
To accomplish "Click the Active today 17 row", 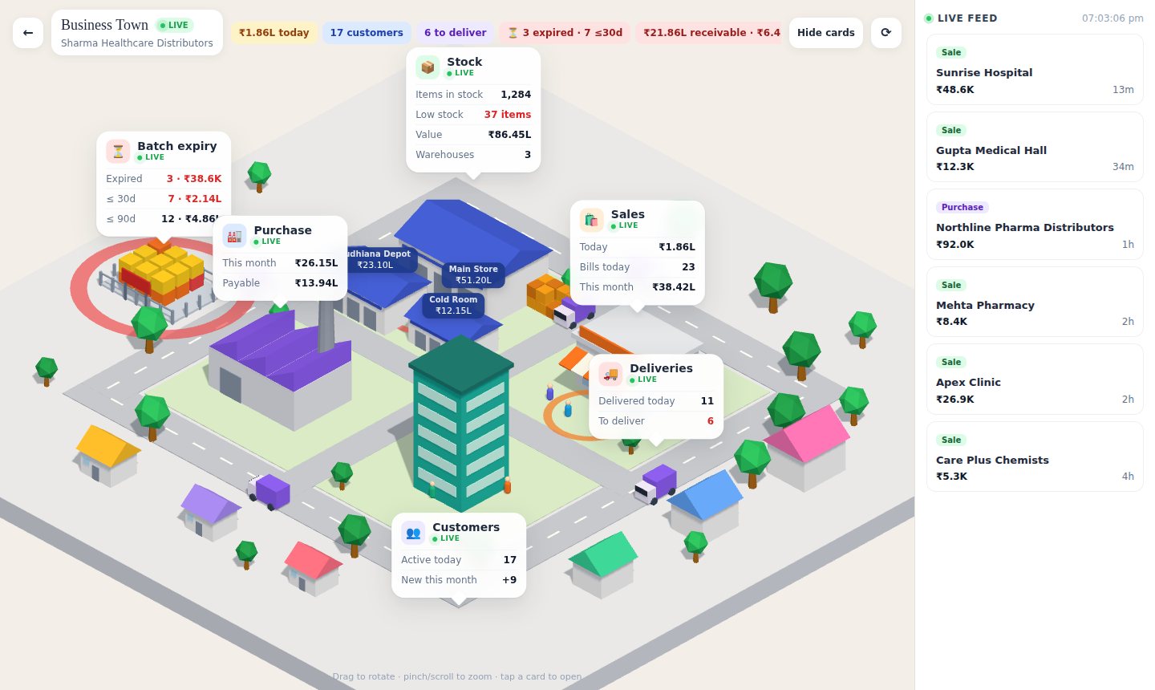I will click(x=459, y=560).
